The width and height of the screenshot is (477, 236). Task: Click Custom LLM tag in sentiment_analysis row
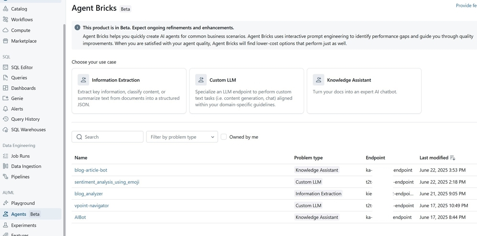[x=308, y=182]
